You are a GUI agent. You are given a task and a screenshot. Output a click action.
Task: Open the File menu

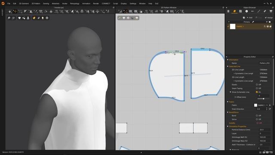point(9,3)
